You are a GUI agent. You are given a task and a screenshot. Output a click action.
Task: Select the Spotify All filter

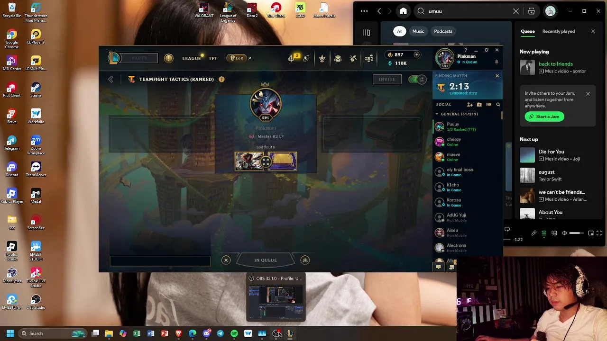[x=399, y=31]
